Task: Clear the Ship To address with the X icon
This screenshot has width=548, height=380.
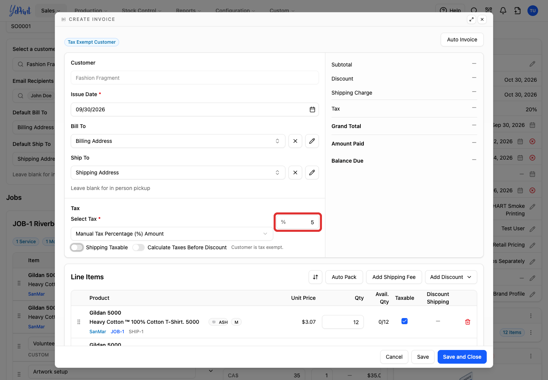Action: coord(295,173)
